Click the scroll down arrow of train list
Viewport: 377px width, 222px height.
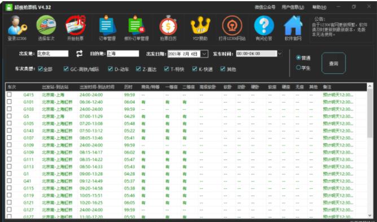[x=370, y=215]
